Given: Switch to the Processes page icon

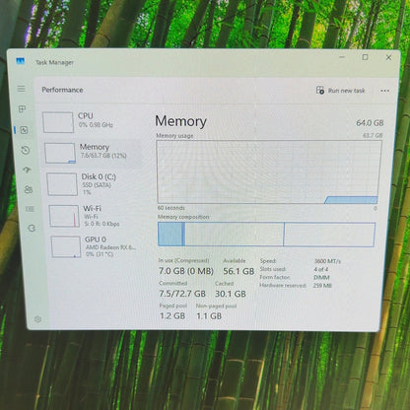Looking at the screenshot, I should point(22,109).
